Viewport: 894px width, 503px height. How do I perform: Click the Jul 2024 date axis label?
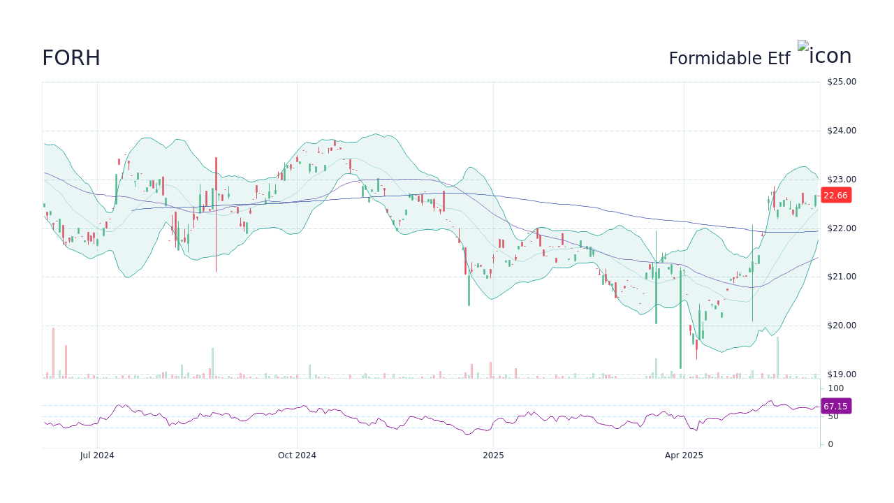[x=97, y=455]
